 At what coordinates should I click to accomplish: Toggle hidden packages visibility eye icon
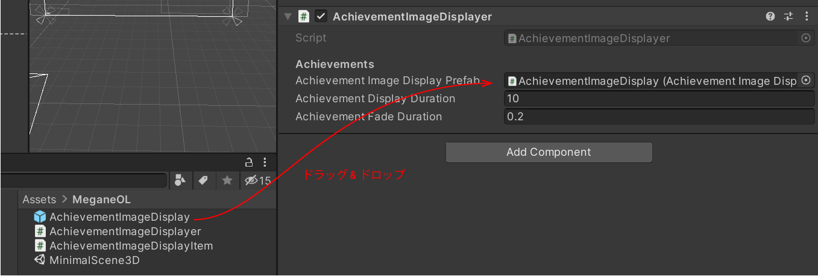257,180
